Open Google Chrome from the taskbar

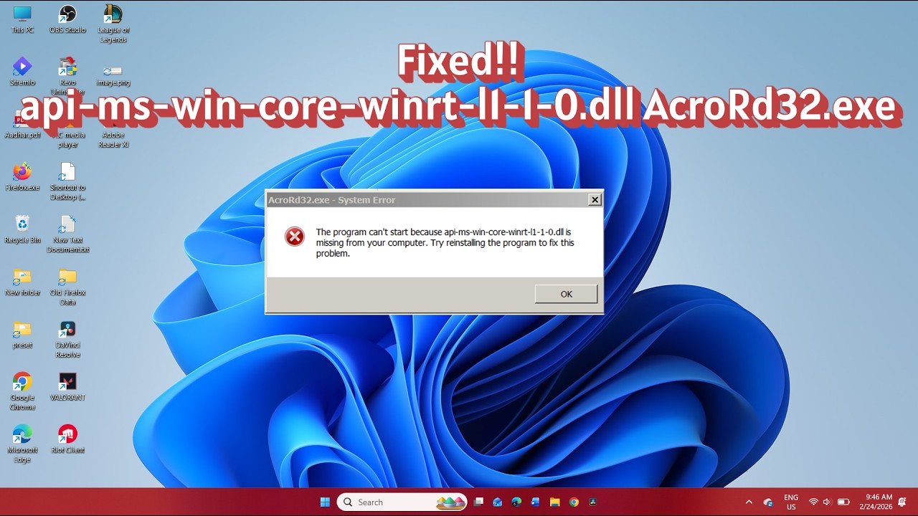[x=574, y=502]
